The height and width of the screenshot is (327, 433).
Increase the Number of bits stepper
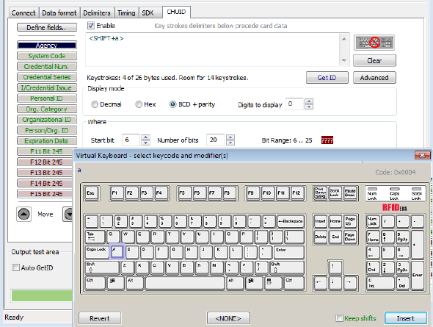click(230, 137)
